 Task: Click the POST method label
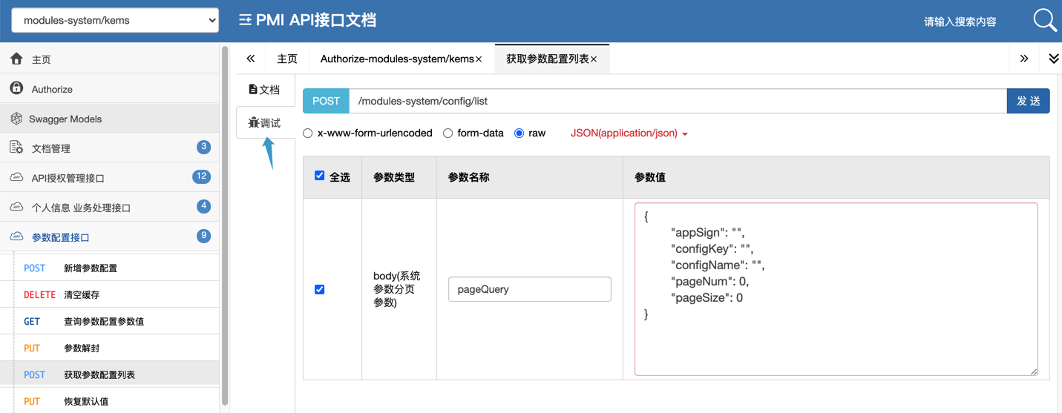pos(326,101)
